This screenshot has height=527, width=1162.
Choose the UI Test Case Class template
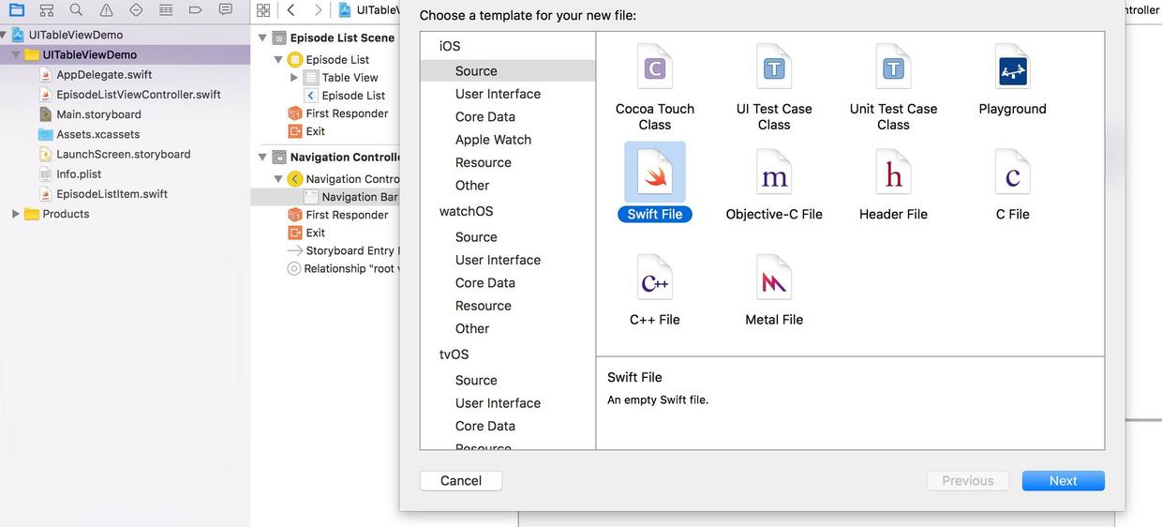774,88
